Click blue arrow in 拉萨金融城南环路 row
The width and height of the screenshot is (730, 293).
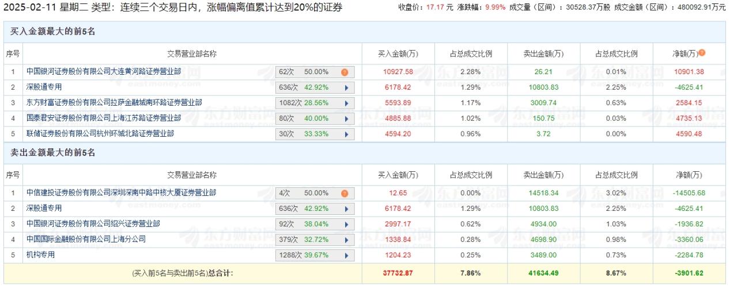point(347,103)
